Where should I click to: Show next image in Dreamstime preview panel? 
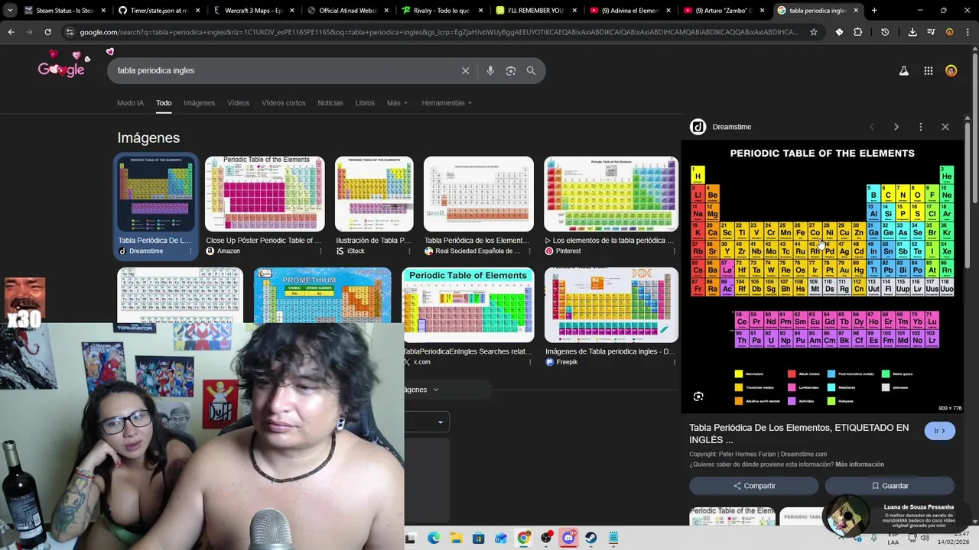(896, 127)
